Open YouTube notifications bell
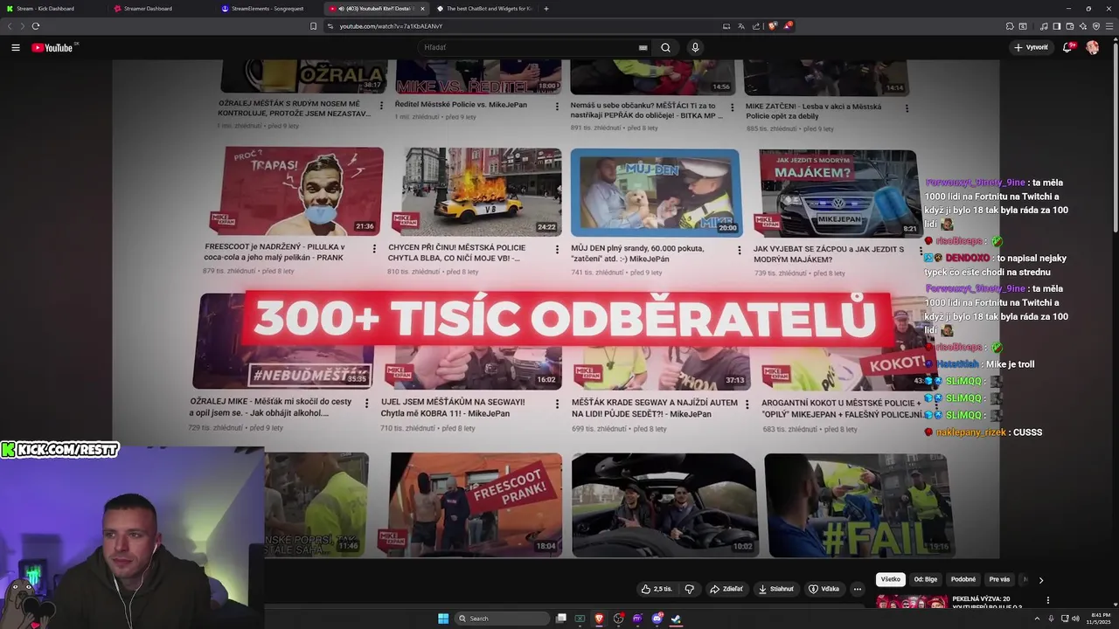1119x629 pixels. pos(1067,47)
